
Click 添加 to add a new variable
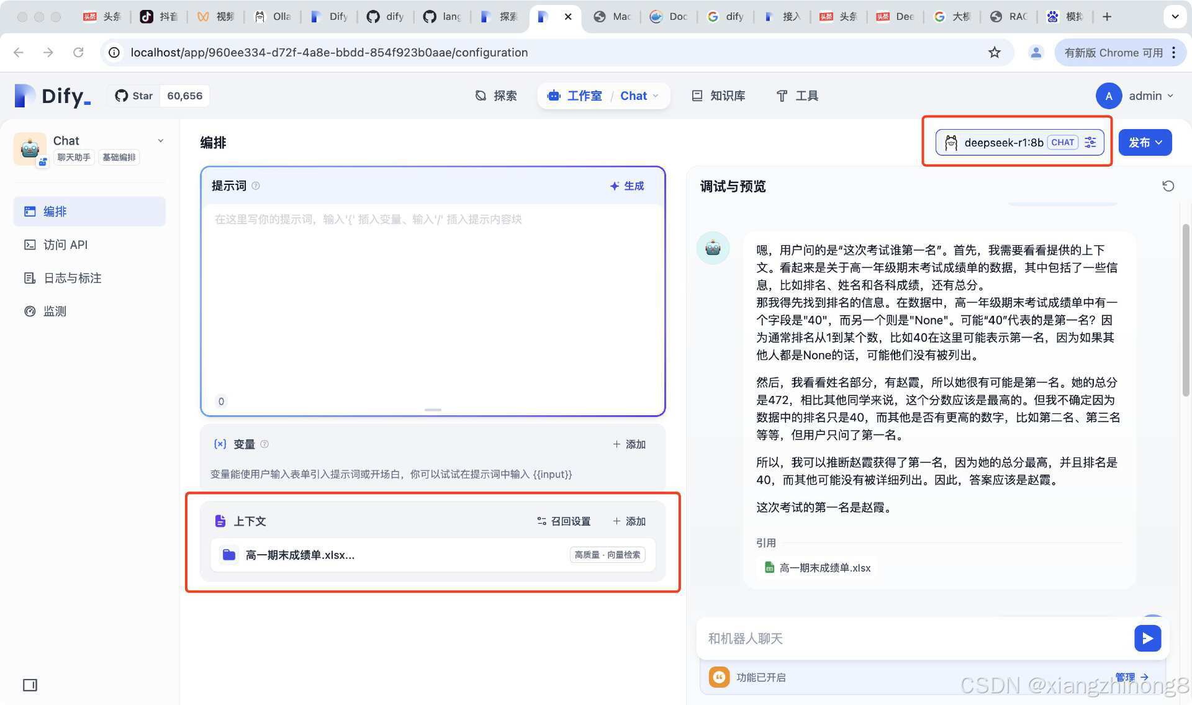629,444
